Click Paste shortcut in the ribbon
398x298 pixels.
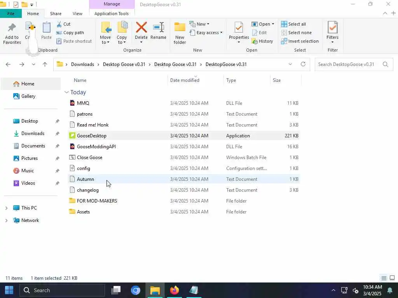(74, 41)
